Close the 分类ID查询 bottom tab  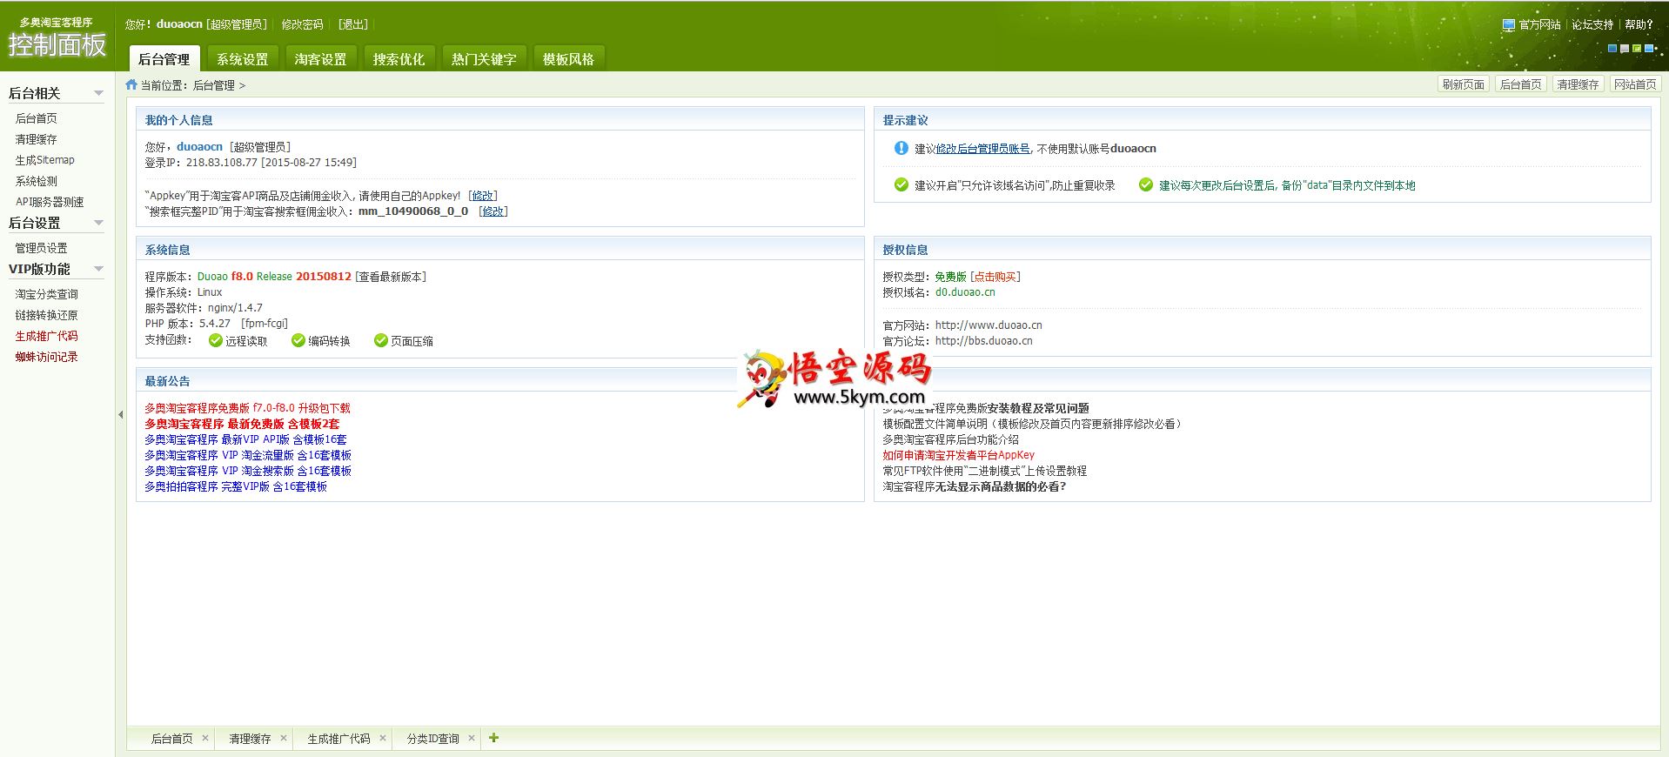tap(472, 738)
